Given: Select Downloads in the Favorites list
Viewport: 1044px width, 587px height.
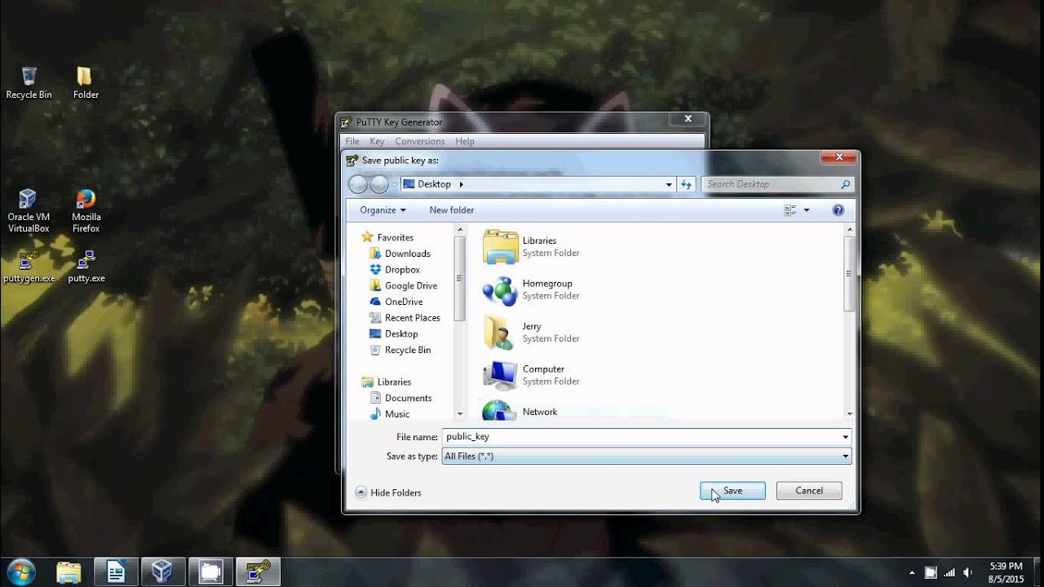Looking at the screenshot, I should (400, 254).
